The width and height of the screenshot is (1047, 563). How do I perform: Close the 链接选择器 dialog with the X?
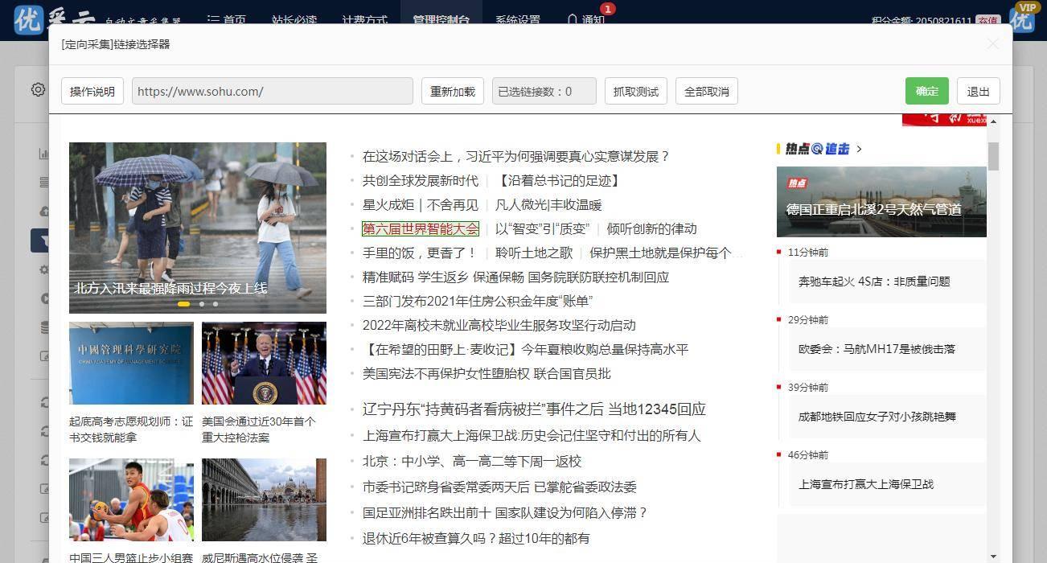coord(993,44)
